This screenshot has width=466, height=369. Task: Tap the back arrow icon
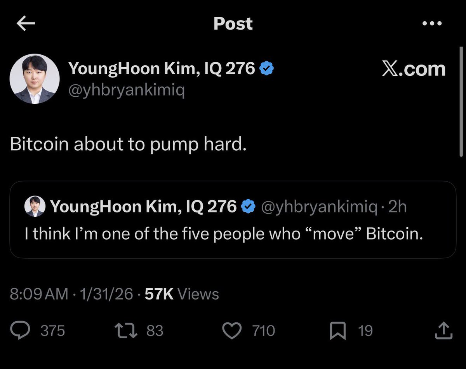[x=26, y=24]
